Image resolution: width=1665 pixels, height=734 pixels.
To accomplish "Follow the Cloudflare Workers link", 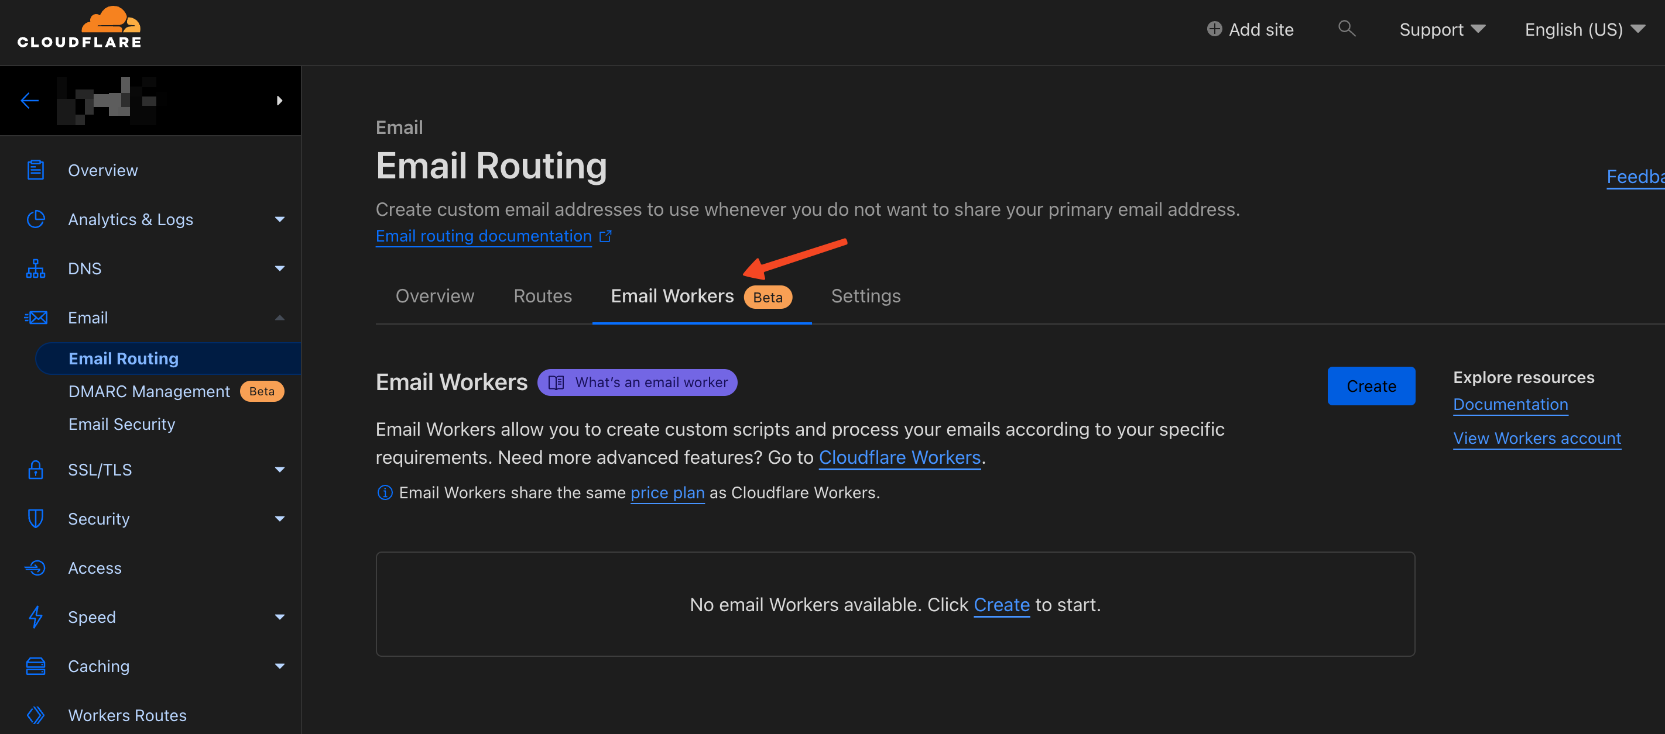I will (x=900, y=458).
